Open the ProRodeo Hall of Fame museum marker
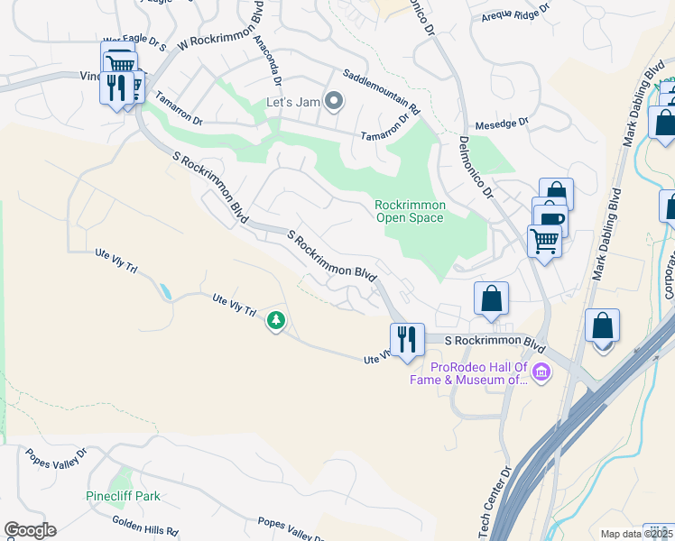This screenshot has width=675, height=541. 541,372
